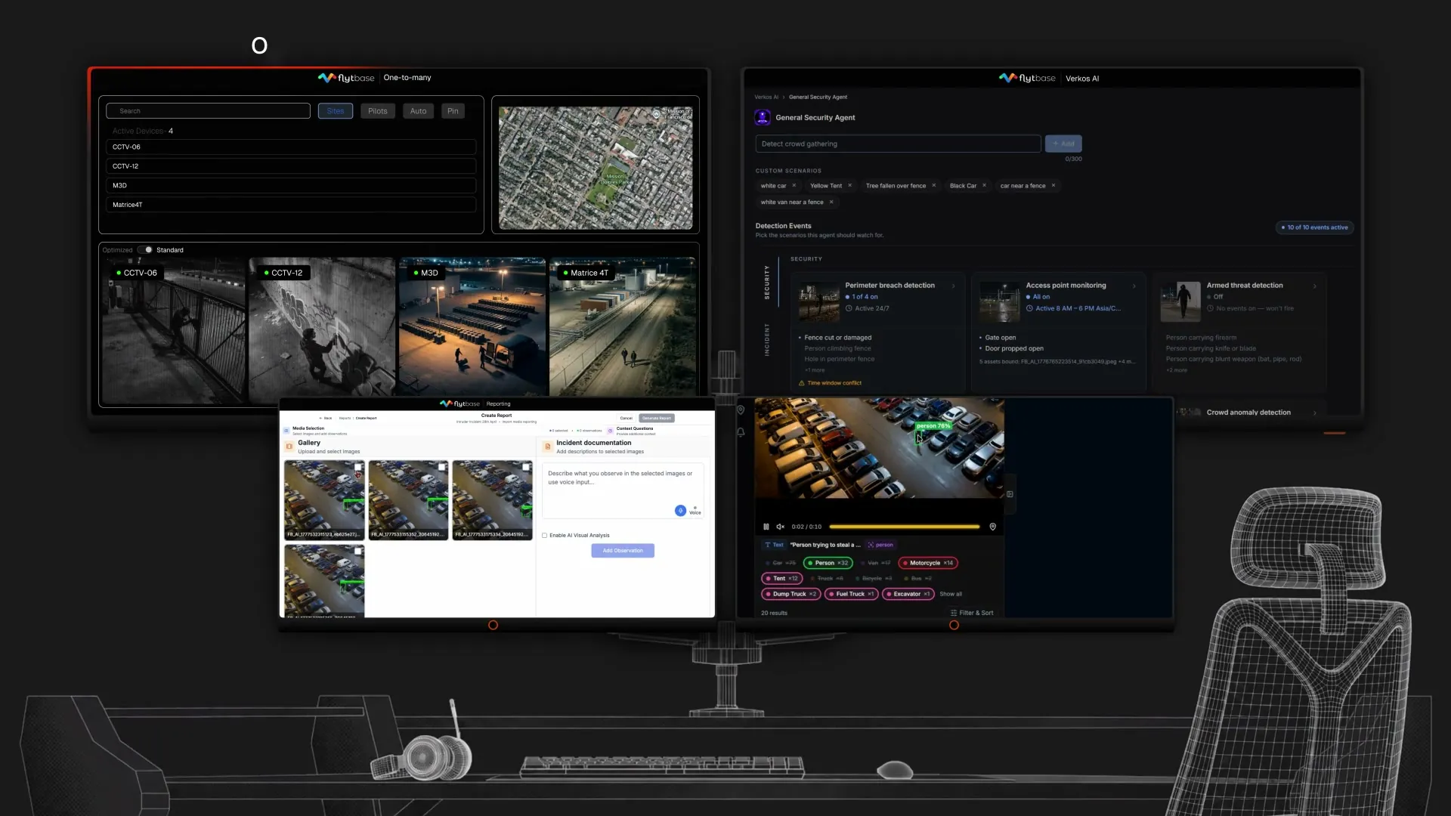1451x816 pixels.
Task: Click the flytbase logo in the One-to-many window
Action: pyautogui.click(x=346, y=78)
